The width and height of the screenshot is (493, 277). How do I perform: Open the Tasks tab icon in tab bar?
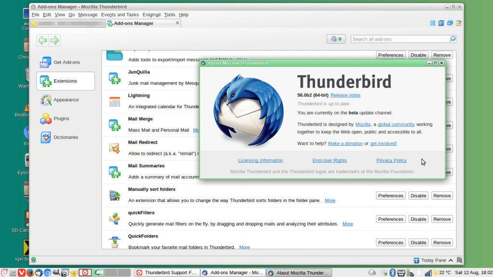[x=459, y=23]
